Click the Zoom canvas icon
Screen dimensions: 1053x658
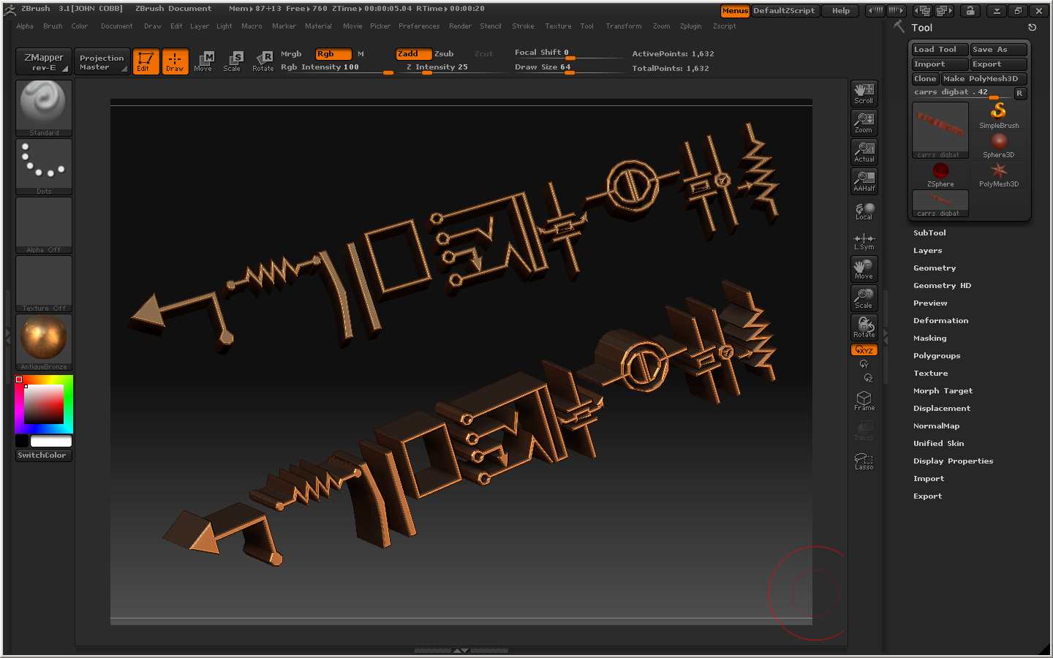864,123
